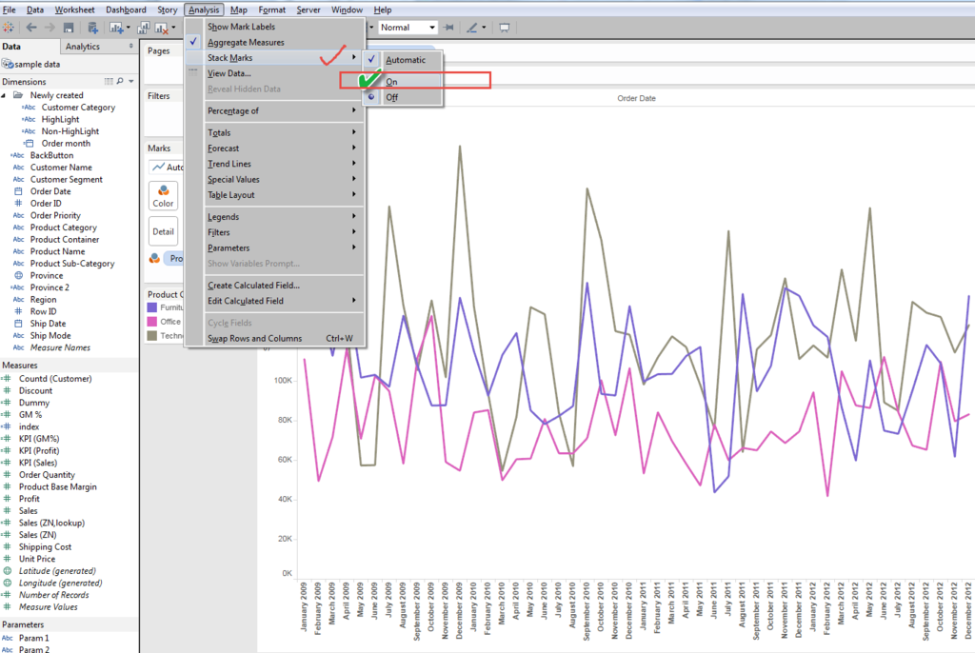Select the Customer Segment dimension
The height and width of the screenshot is (653, 975).
[66, 179]
